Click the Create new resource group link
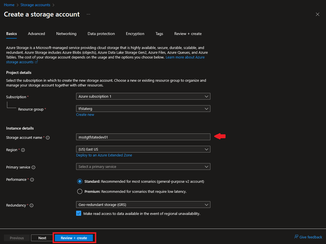This screenshot has width=326, height=244. pyautogui.click(x=85, y=115)
